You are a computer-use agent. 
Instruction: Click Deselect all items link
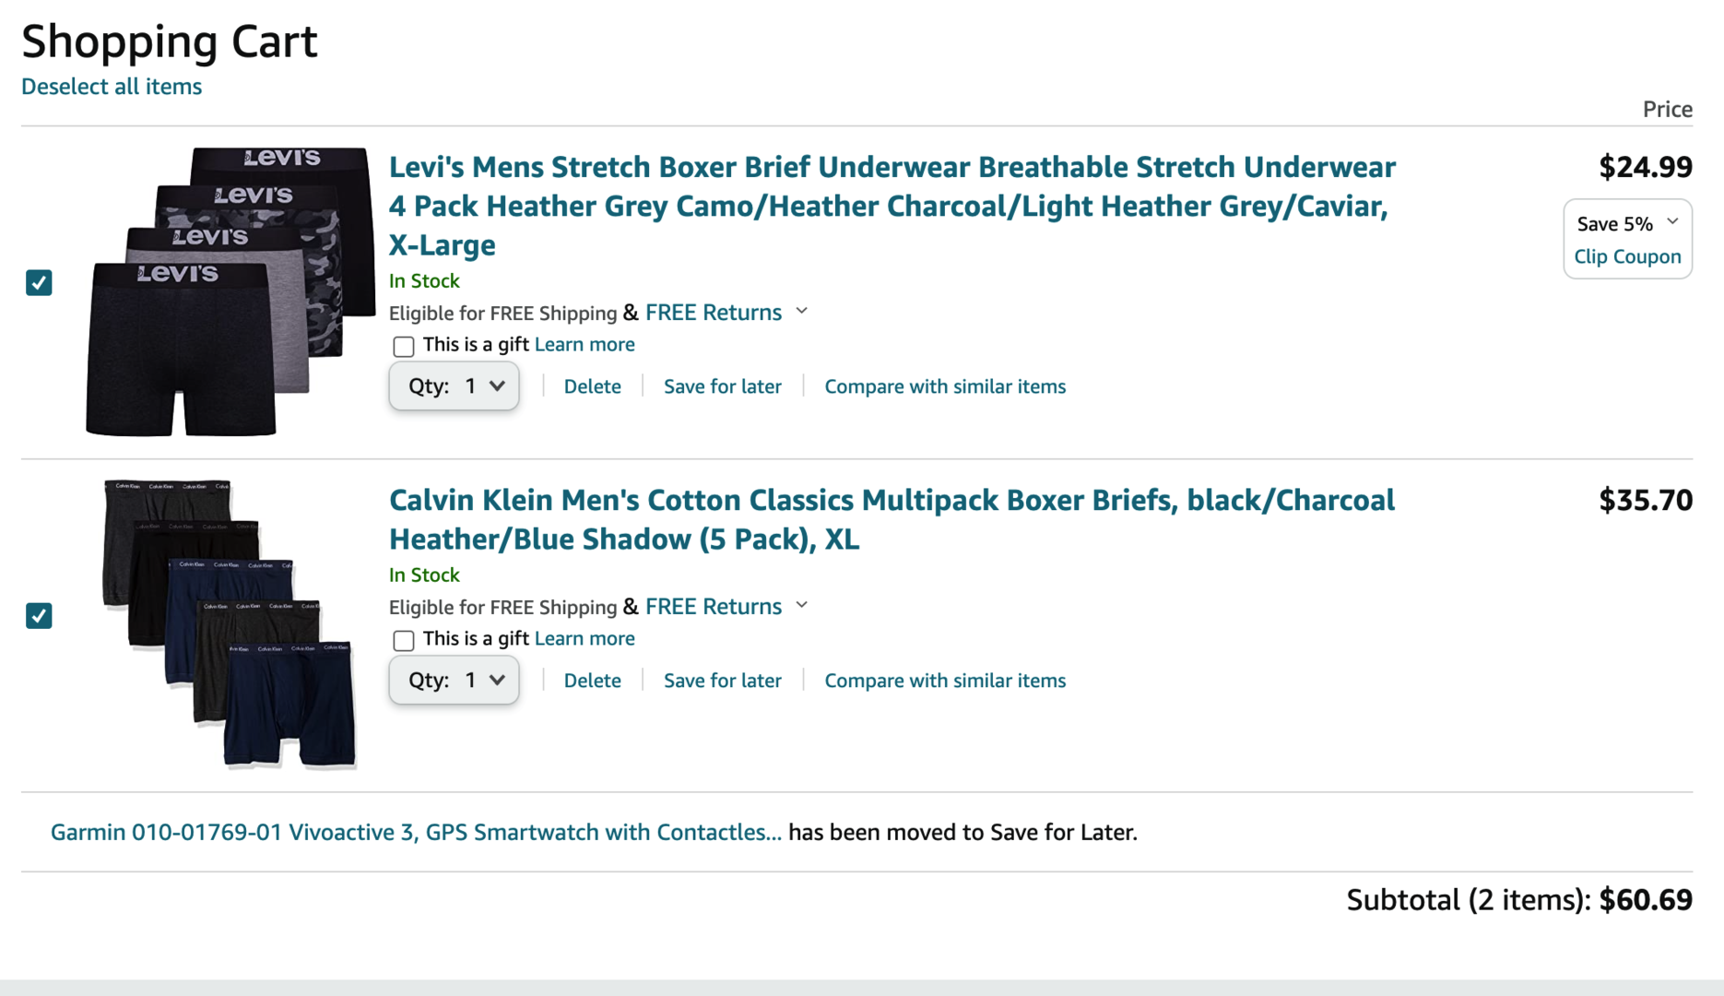(x=112, y=86)
